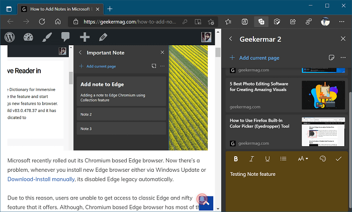The height and width of the screenshot is (212, 352).
Task: Click webpage scrollbar down arrow
Action: [x=218, y=208]
